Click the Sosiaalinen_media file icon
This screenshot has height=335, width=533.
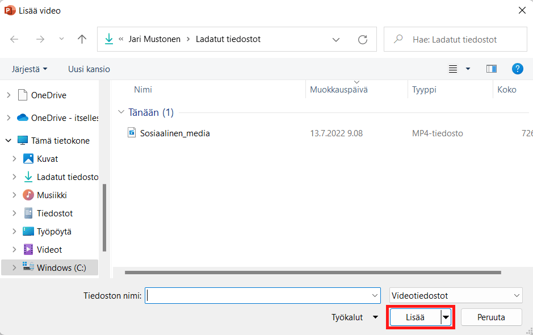click(x=132, y=133)
